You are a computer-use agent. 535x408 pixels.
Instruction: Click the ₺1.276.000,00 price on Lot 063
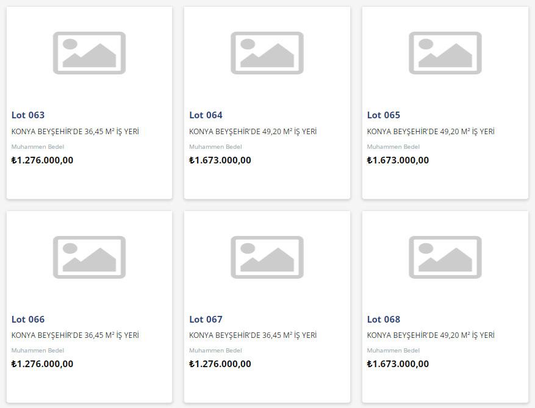(42, 160)
